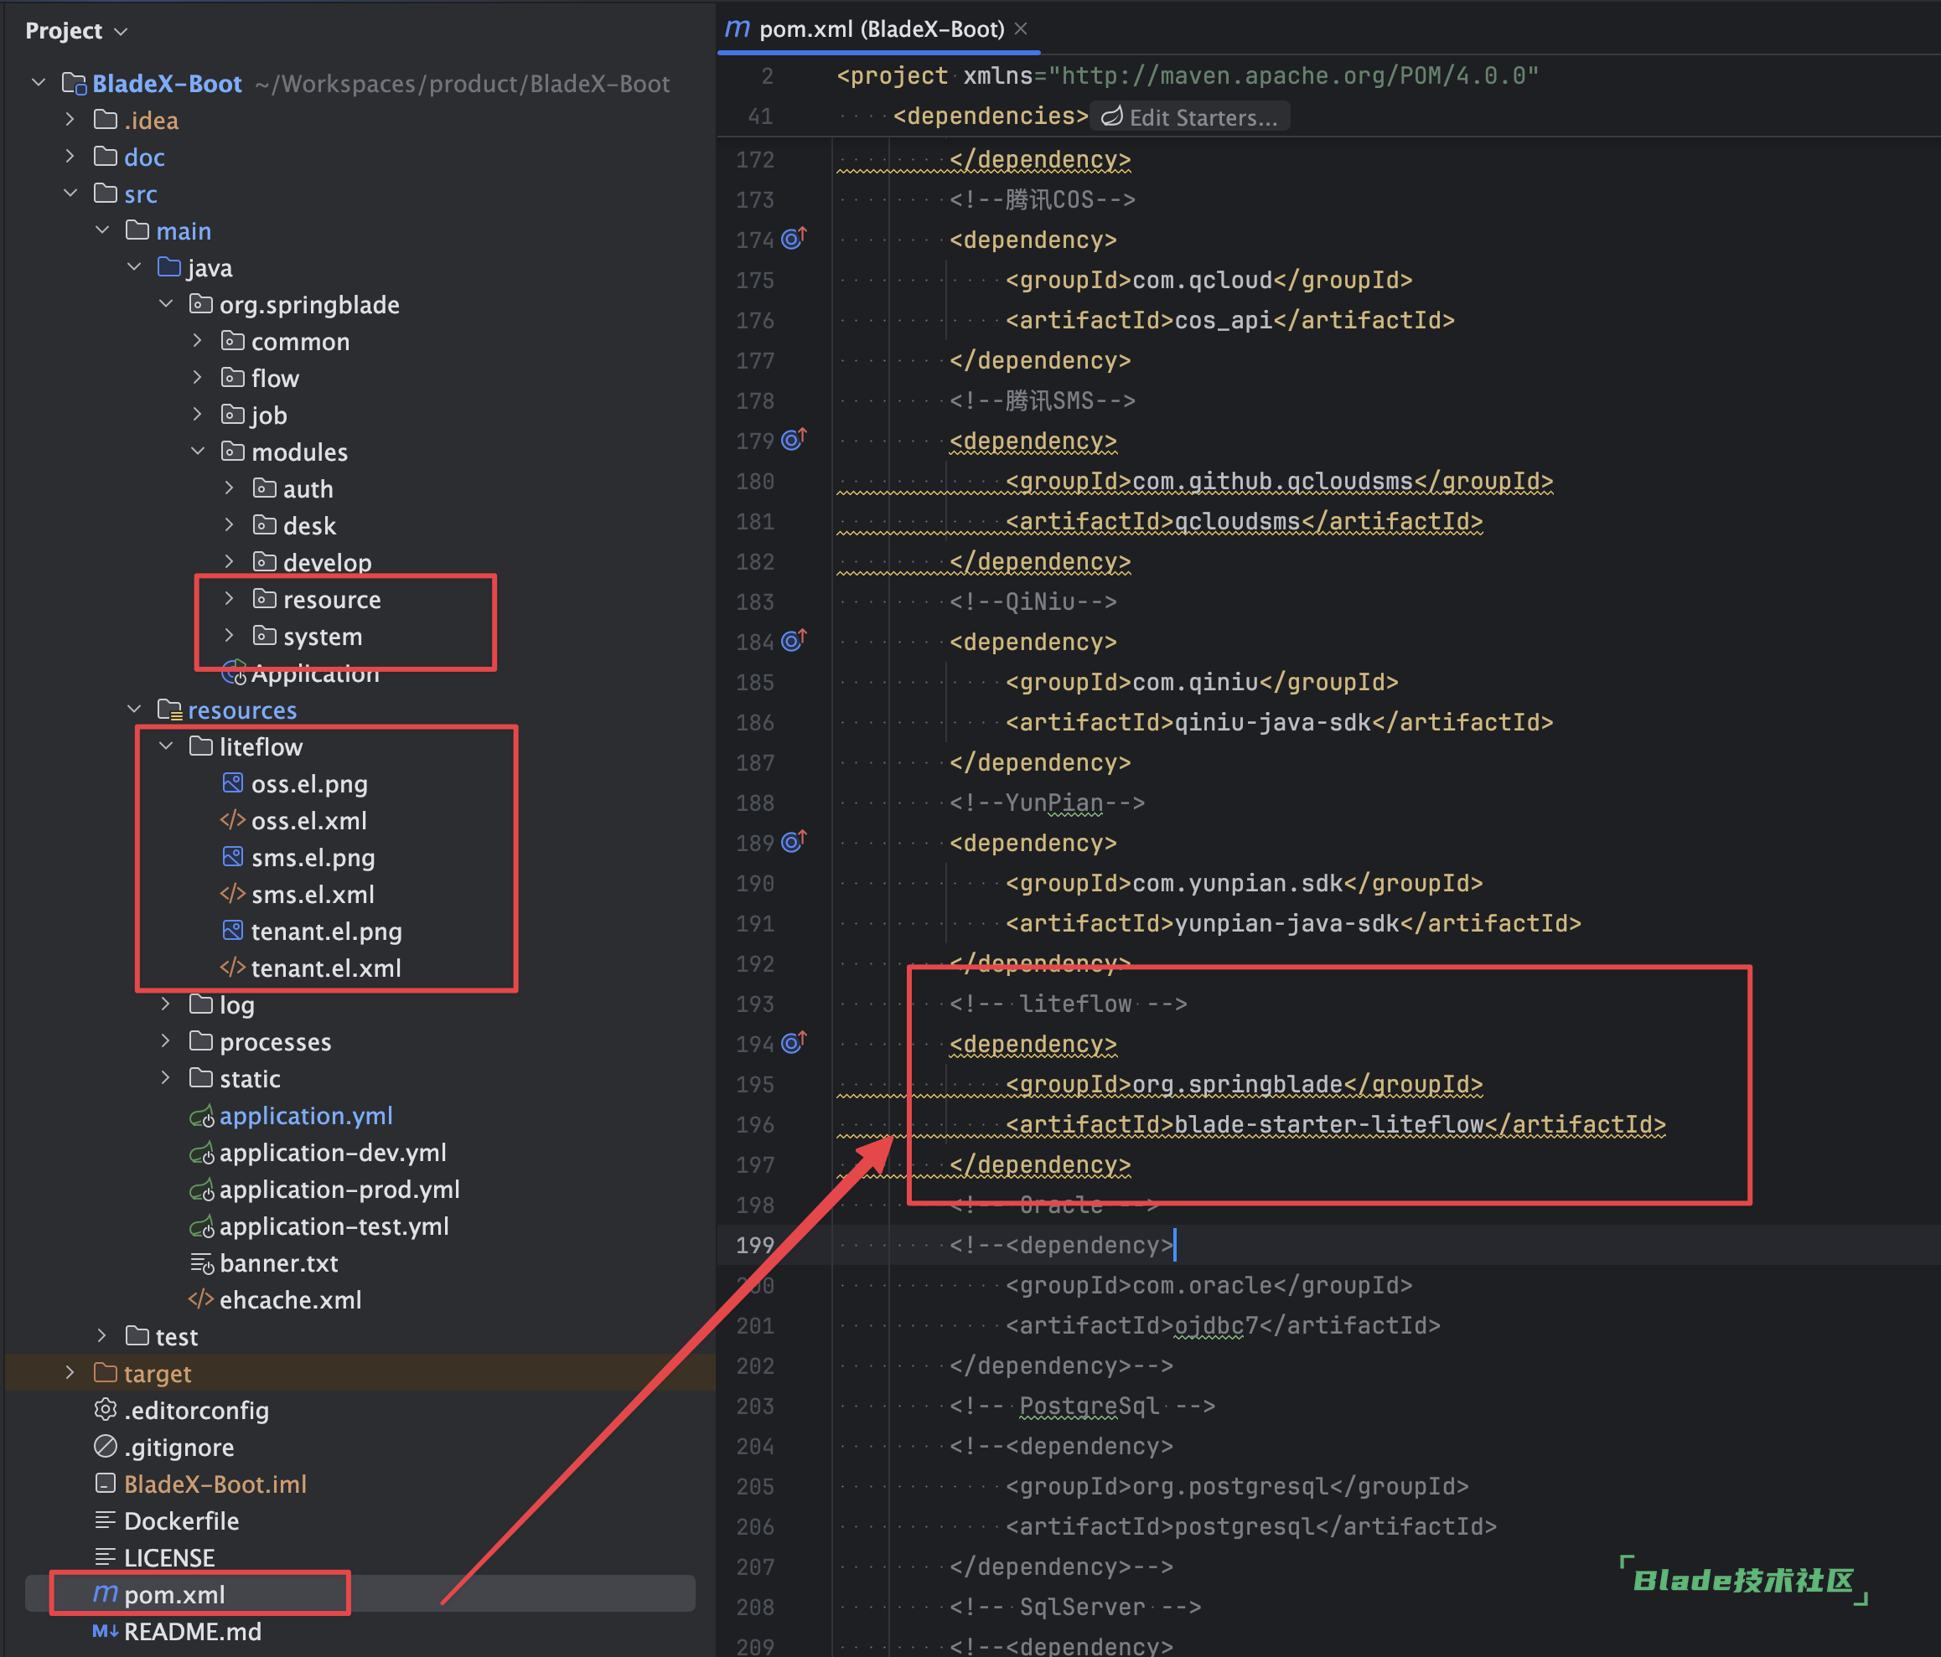The width and height of the screenshot is (1941, 1657).
Task: Click the application-prod.yml Spring icon
Action: 201,1190
